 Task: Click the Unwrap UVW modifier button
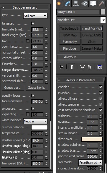click(92, 35)
